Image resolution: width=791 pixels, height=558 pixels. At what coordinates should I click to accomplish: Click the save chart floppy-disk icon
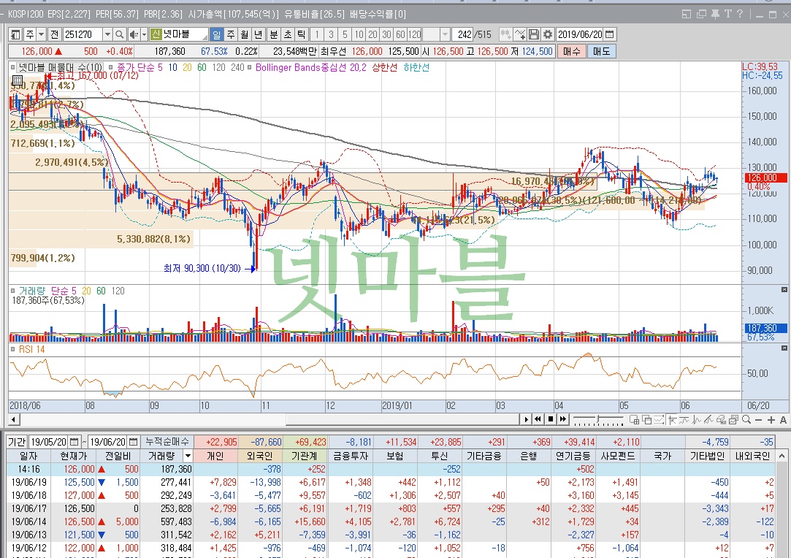pos(534,34)
